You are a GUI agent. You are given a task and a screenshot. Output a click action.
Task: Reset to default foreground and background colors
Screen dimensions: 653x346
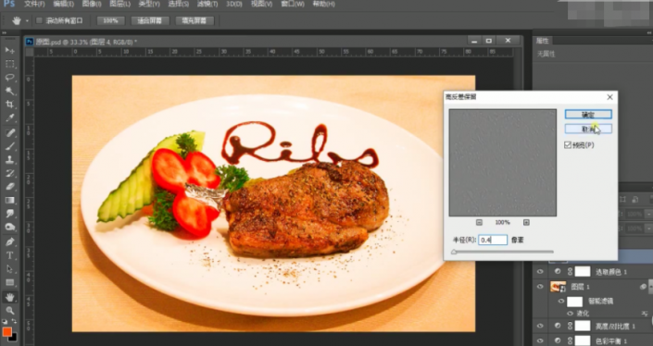point(5,321)
